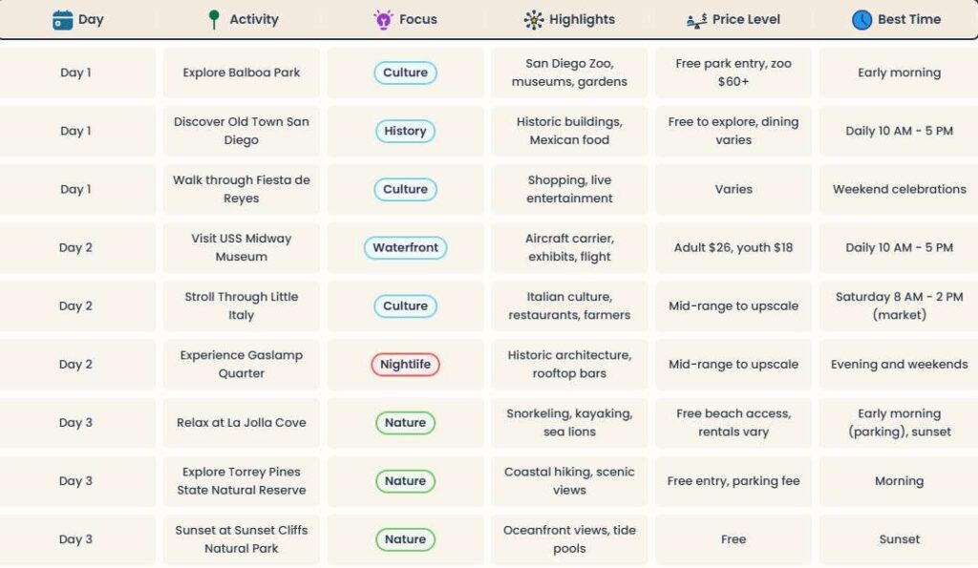Click the History focus tag
The width and height of the screenshot is (978, 568).
coord(405,132)
